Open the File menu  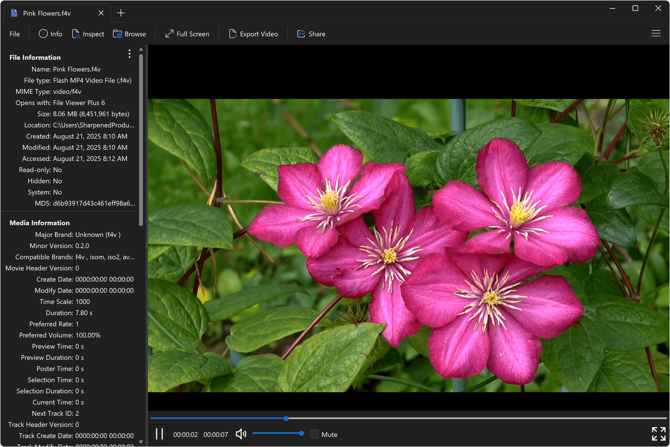point(14,34)
